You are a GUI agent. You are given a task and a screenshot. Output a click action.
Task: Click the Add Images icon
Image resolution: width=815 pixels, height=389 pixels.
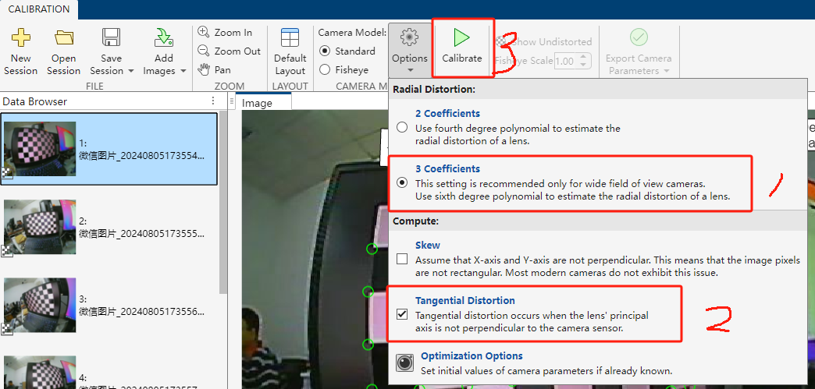(x=164, y=37)
